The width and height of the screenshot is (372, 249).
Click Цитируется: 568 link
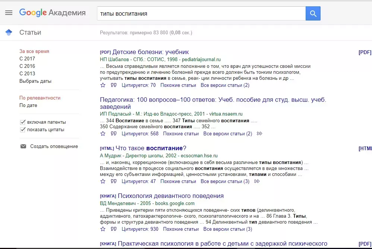coord(140,133)
